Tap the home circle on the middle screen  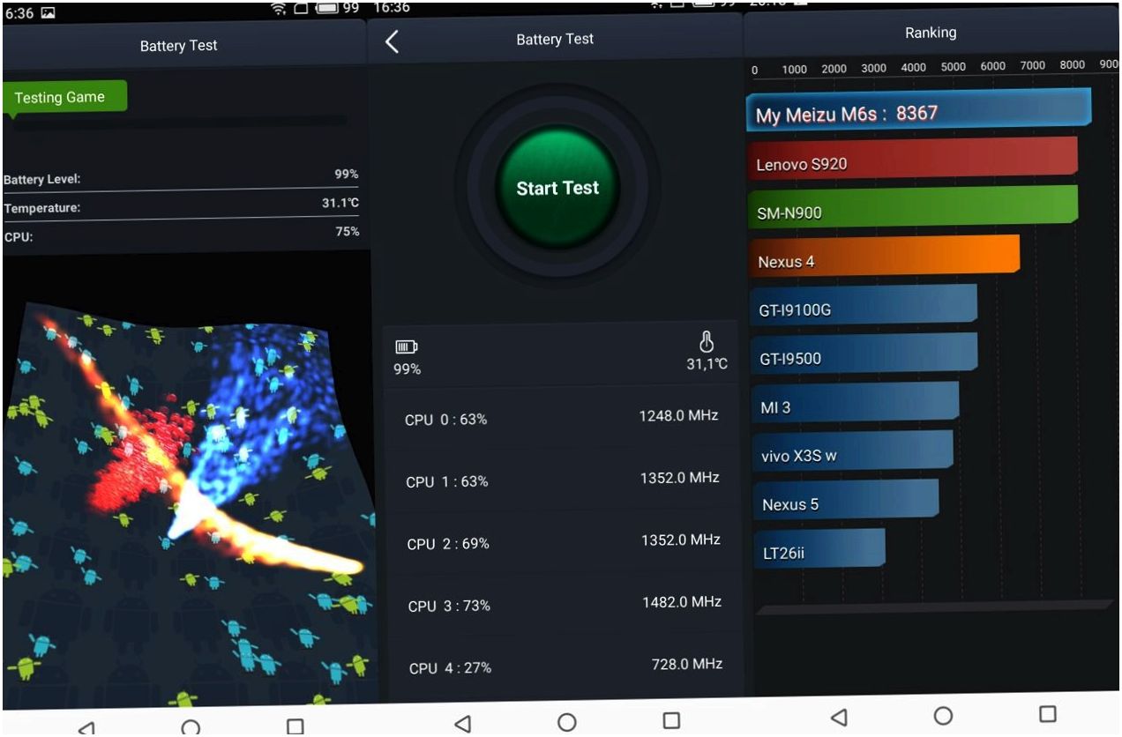[566, 722]
